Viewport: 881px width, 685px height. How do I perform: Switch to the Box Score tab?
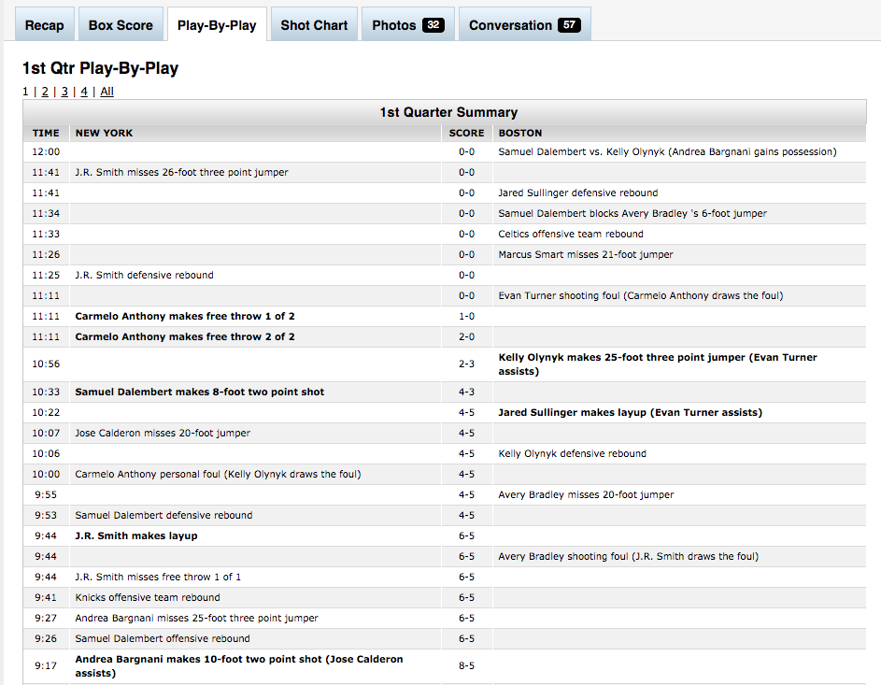coord(121,24)
